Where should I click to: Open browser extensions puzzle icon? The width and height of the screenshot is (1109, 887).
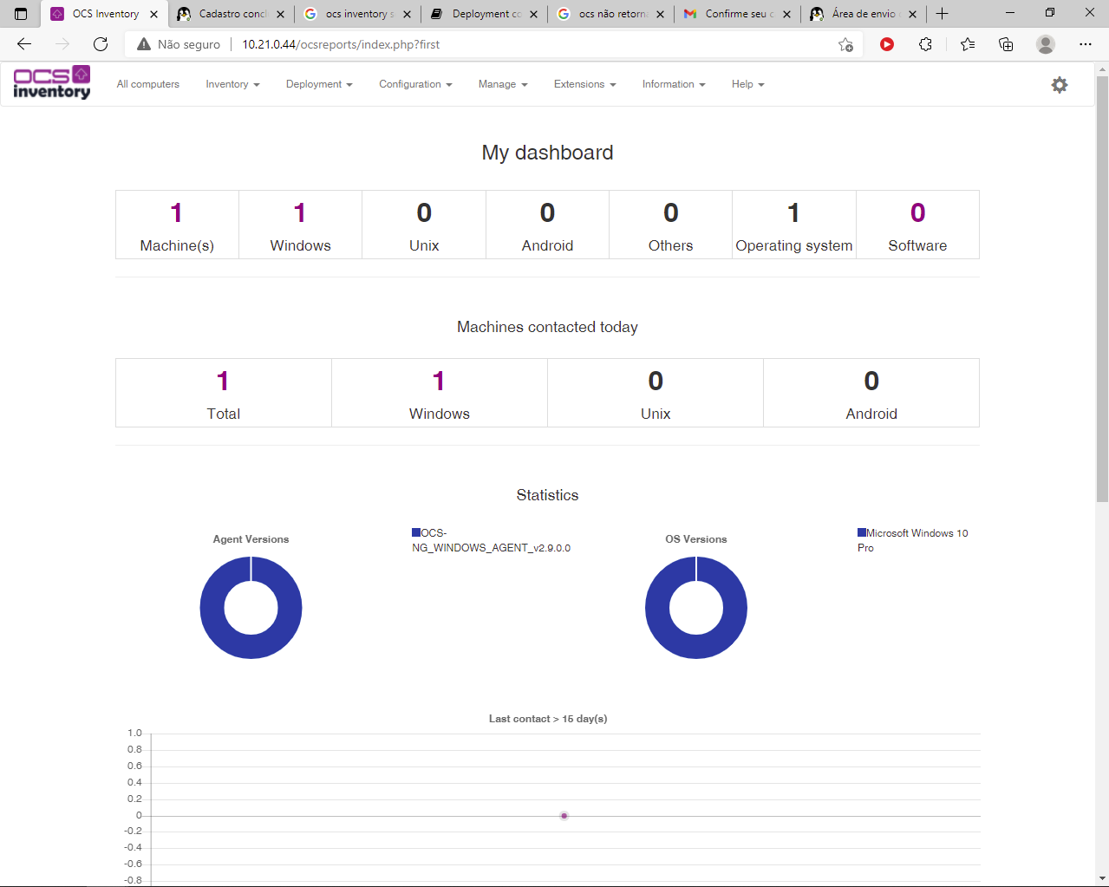click(925, 44)
